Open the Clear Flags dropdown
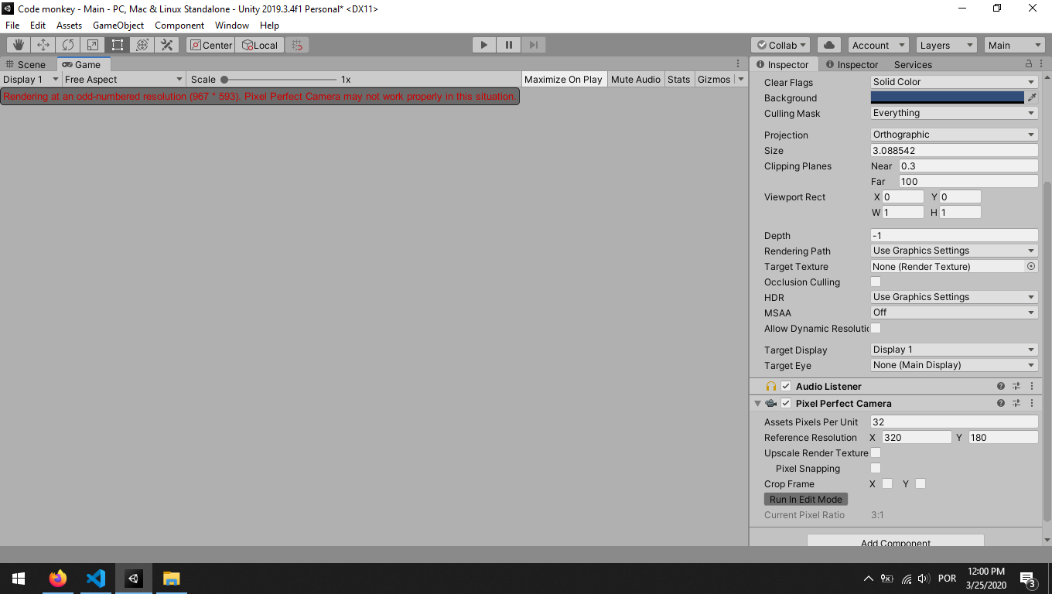Image resolution: width=1052 pixels, height=594 pixels. [953, 82]
